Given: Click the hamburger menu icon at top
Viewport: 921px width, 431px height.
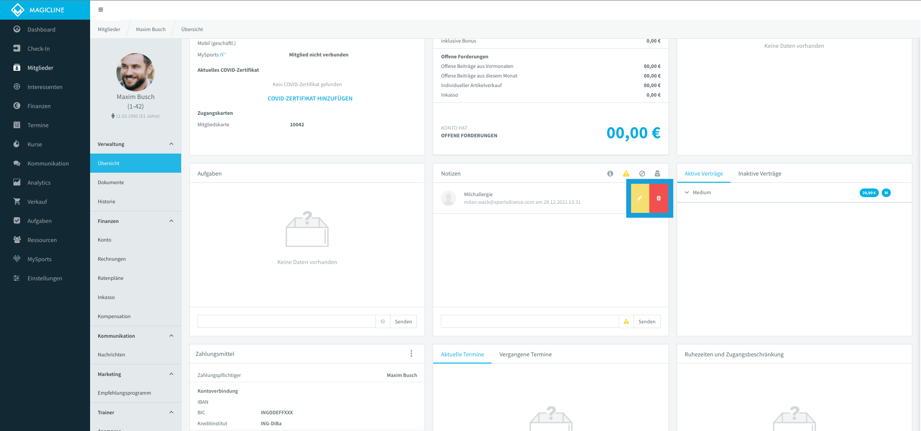Looking at the screenshot, I should click(x=101, y=10).
